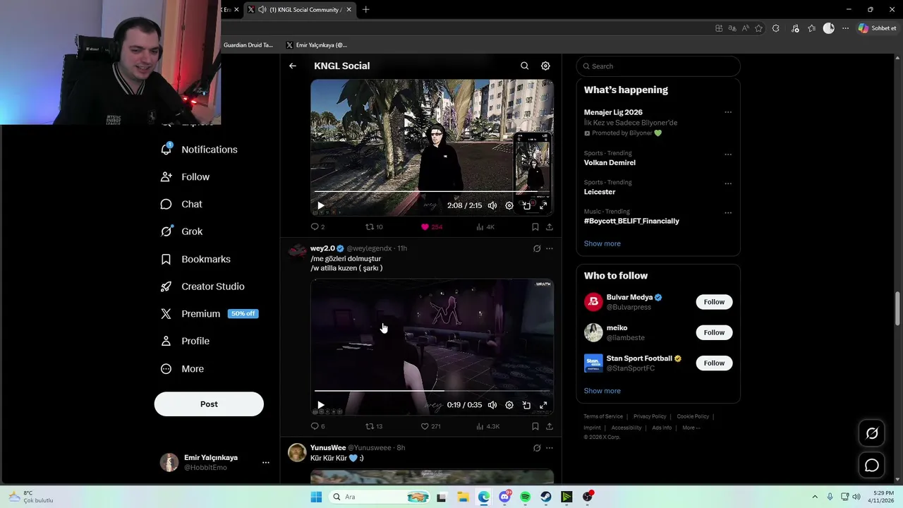Focus the X Search field
The height and width of the screenshot is (508, 903).
pyautogui.click(x=658, y=66)
